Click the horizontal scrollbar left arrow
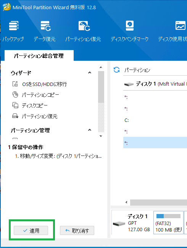Viewport: 187px width, 248px height. (126, 202)
